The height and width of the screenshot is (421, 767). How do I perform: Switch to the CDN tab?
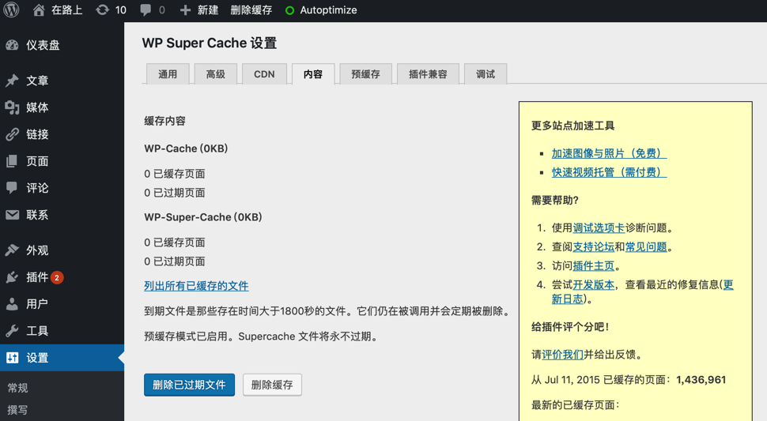point(264,74)
